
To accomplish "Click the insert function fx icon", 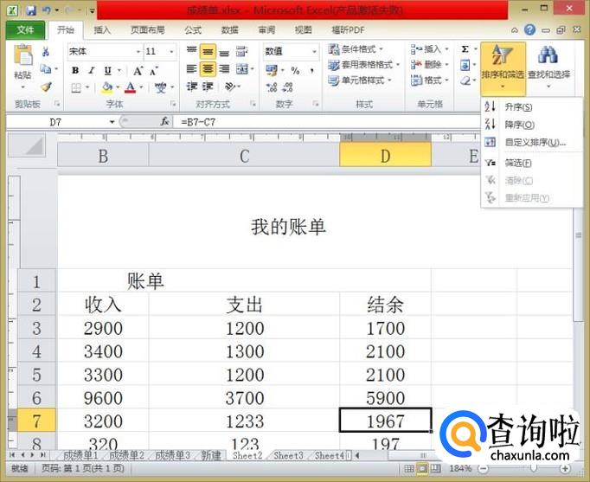I will (164, 121).
